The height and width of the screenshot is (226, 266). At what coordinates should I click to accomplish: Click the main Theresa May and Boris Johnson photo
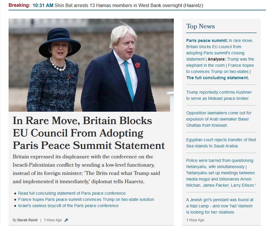point(91,65)
